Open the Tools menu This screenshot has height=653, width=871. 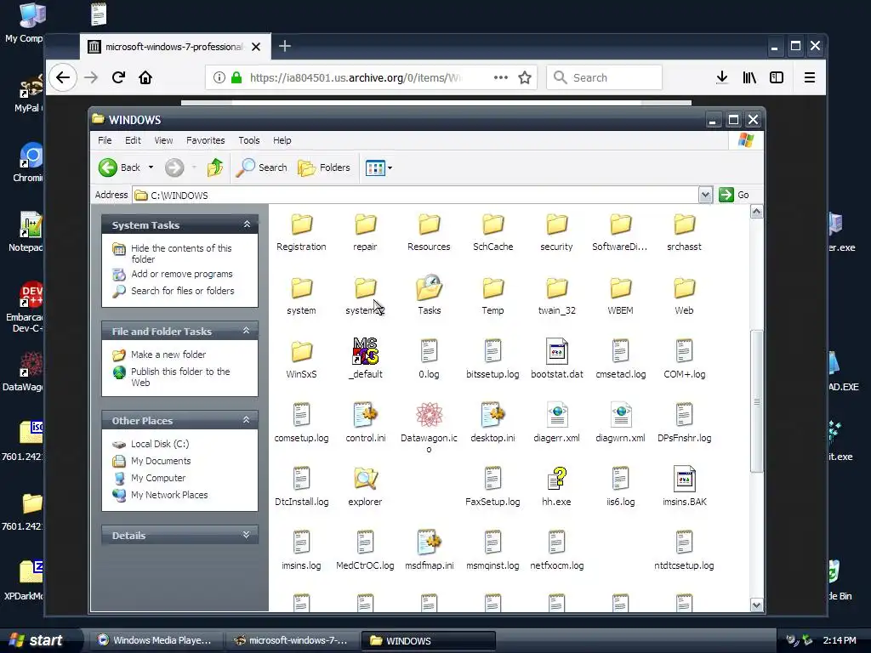coord(249,140)
